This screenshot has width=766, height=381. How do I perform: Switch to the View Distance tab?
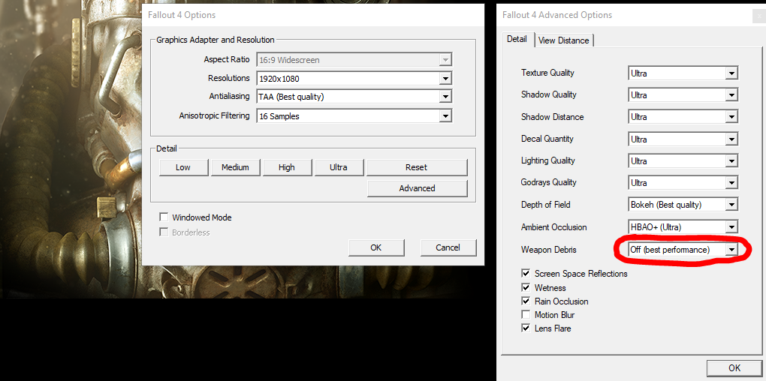(564, 40)
